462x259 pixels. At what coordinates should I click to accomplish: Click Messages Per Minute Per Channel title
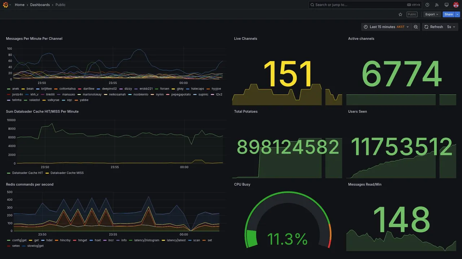(34, 38)
